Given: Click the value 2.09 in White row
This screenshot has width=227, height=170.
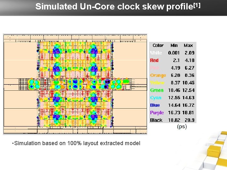Looking at the screenshot, I should point(189,53).
